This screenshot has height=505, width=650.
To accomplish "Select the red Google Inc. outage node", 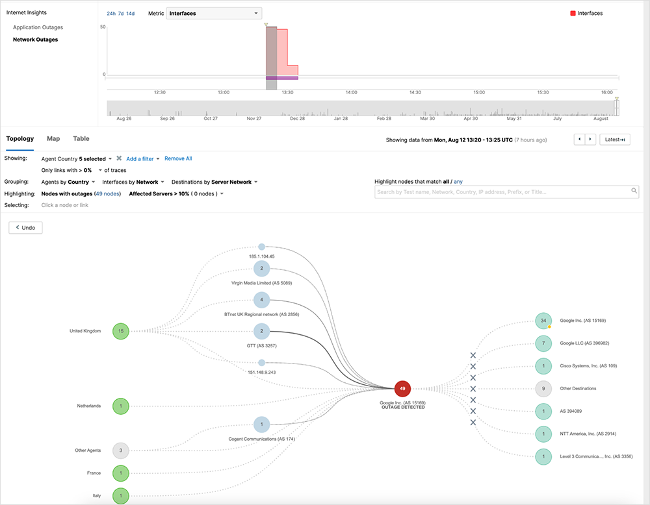I will pyautogui.click(x=403, y=389).
